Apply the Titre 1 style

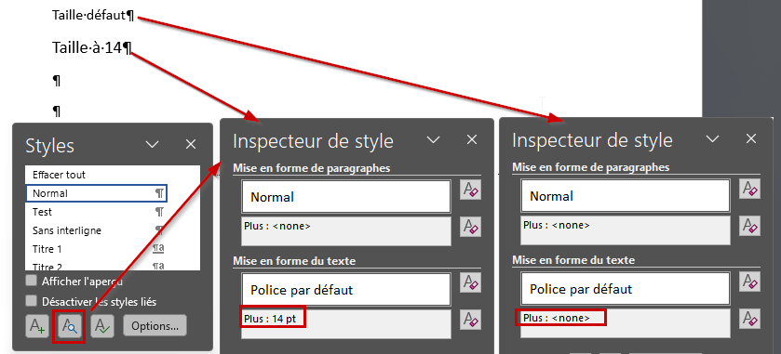96,249
